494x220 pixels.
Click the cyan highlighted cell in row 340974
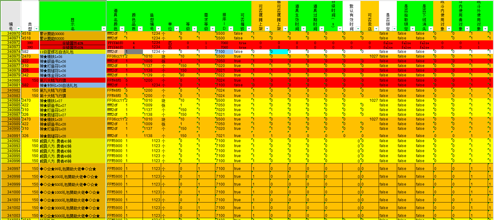click(279, 52)
